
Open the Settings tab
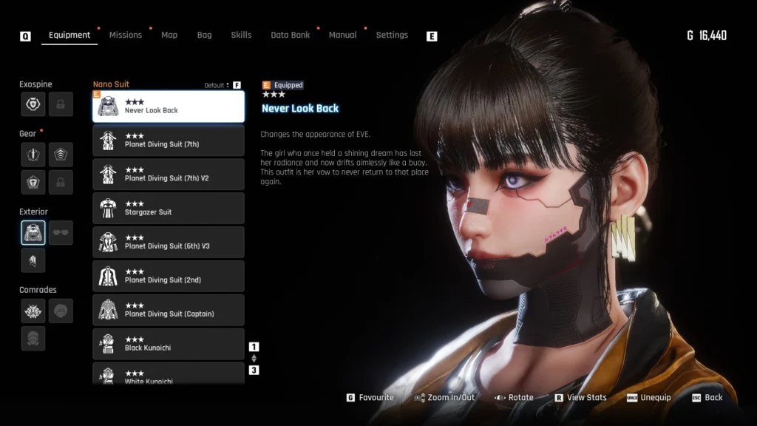coord(392,35)
